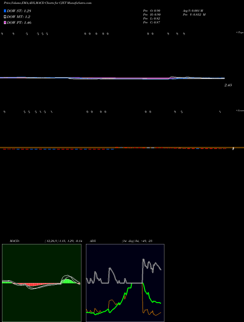Click the green MACD histogram chart

point(41,283)
